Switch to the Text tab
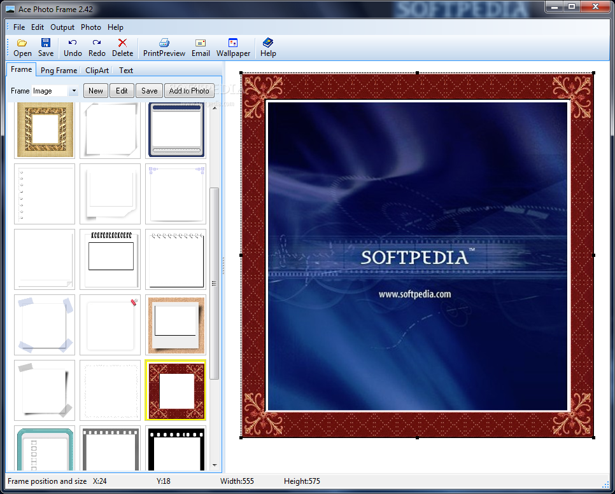This screenshot has height=494, width=615. coord(126,71)
